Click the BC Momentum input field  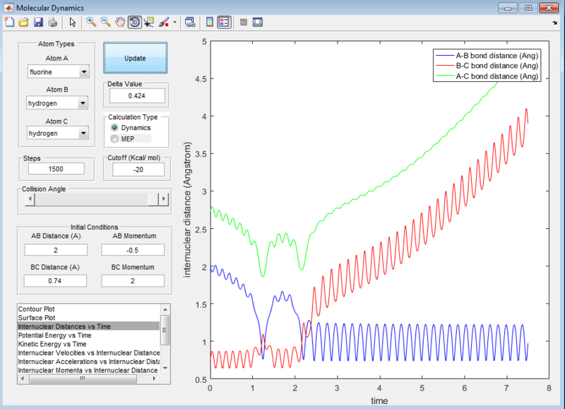[133, 280]
